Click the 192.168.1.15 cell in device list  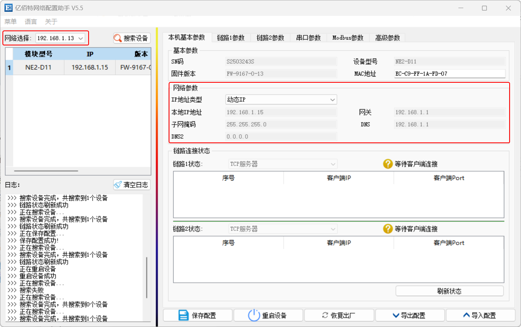pyautogui.click(x=90, y=67)
